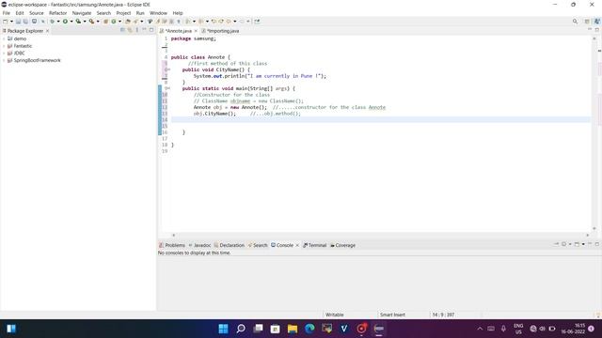This screenshot has width=602, height=338.
Task: Open Microsoft Edge from taskbar
Action: tap(309, 329)
